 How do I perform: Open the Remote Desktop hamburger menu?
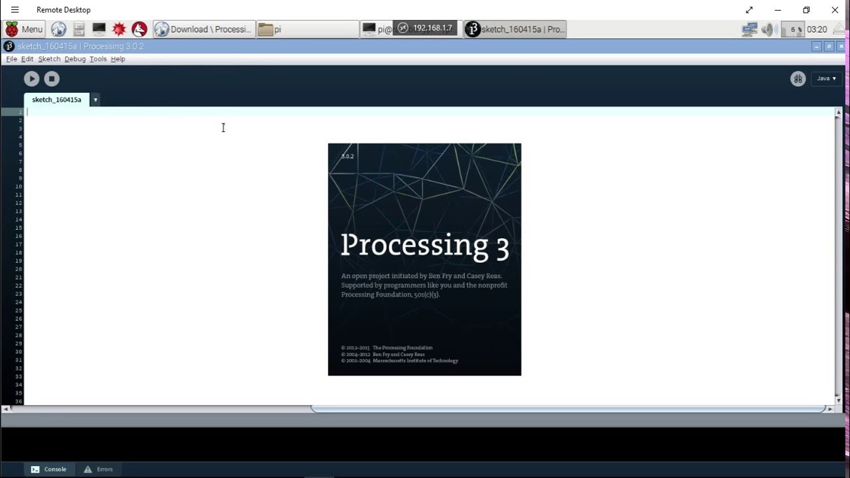(15, 10)
